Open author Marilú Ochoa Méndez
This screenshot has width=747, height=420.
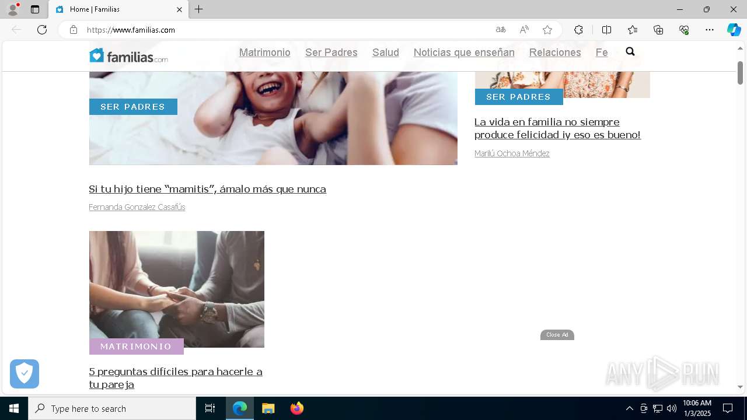(x=512, y=153)
